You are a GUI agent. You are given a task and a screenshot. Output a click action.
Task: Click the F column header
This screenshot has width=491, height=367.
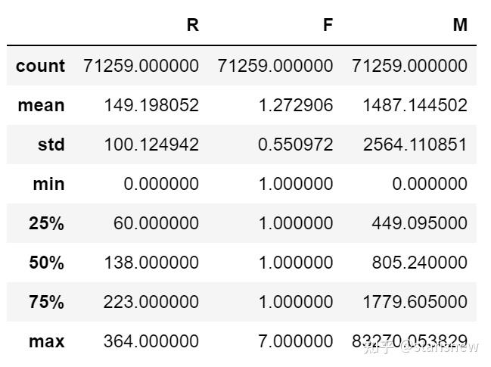tap(327, 25)
